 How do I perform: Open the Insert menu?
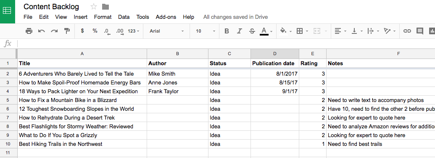(x=80, y=17)
